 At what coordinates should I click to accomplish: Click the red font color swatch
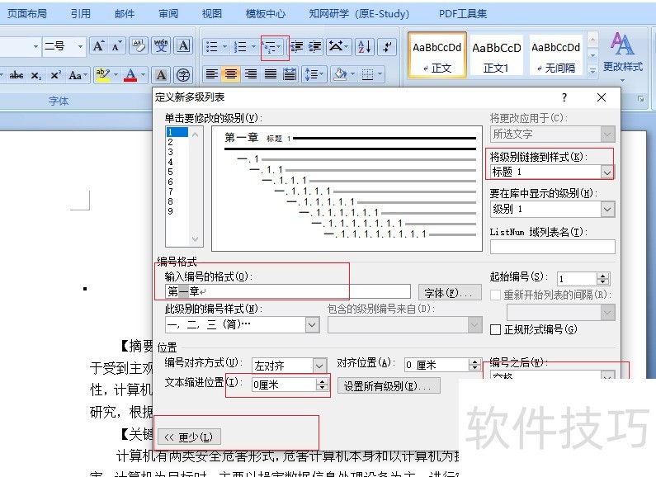coord(130,75)
